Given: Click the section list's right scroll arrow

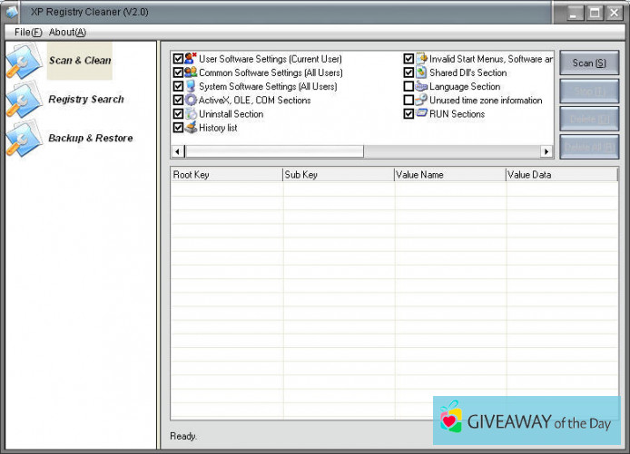Looking at the screenshot, I should pos(546,151).
